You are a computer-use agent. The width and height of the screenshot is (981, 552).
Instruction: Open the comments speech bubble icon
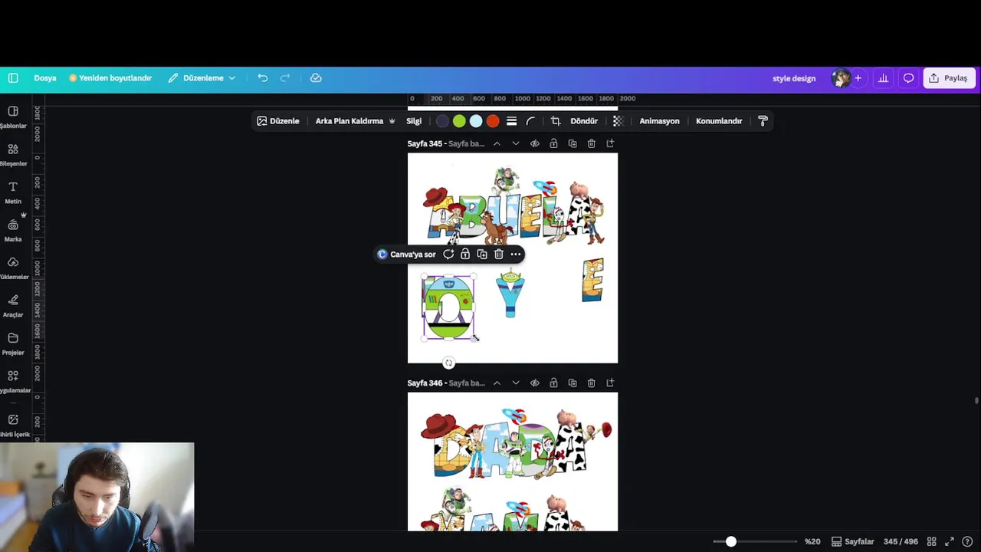[x=908, y=78]
